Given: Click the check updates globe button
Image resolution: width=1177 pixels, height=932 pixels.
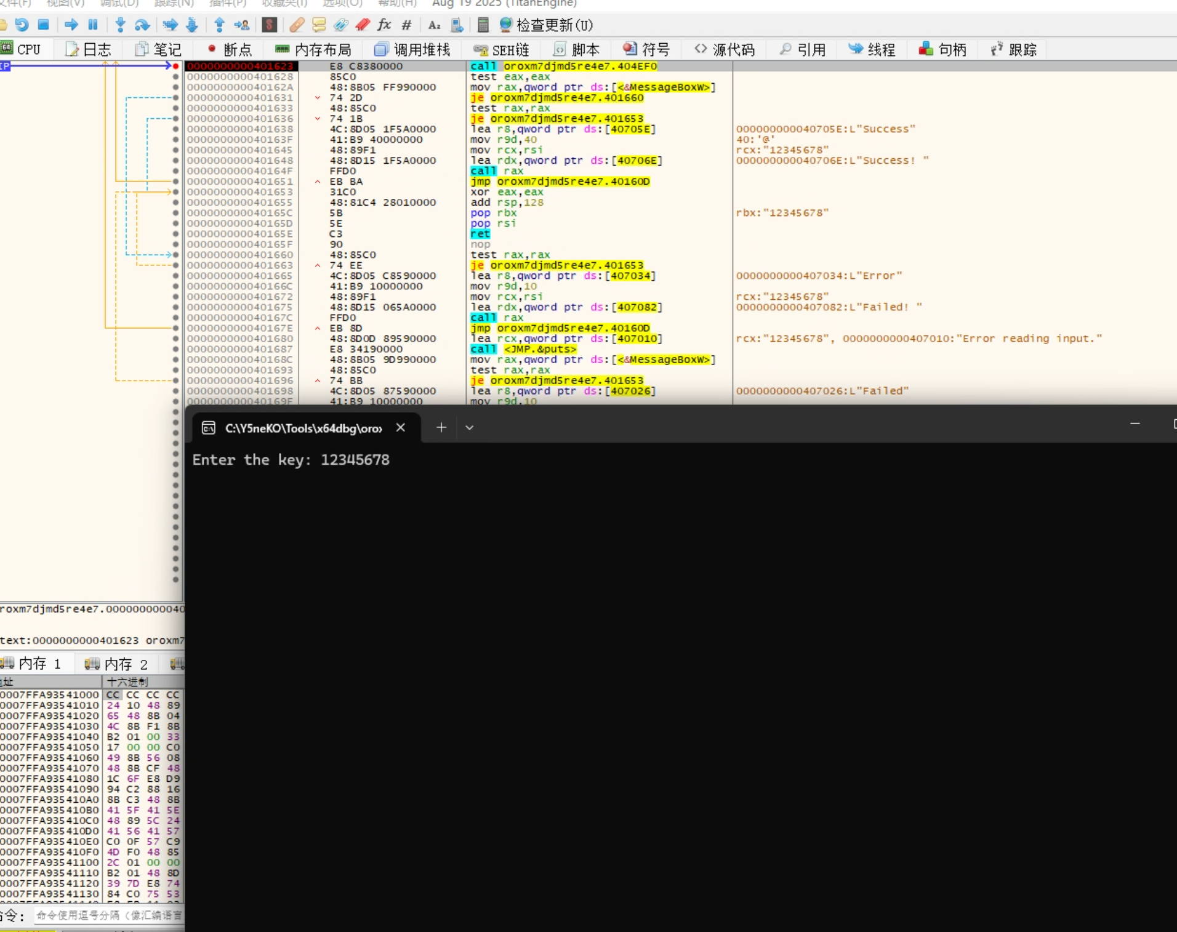Looking at the screenshot, I should tap(546, 25).
